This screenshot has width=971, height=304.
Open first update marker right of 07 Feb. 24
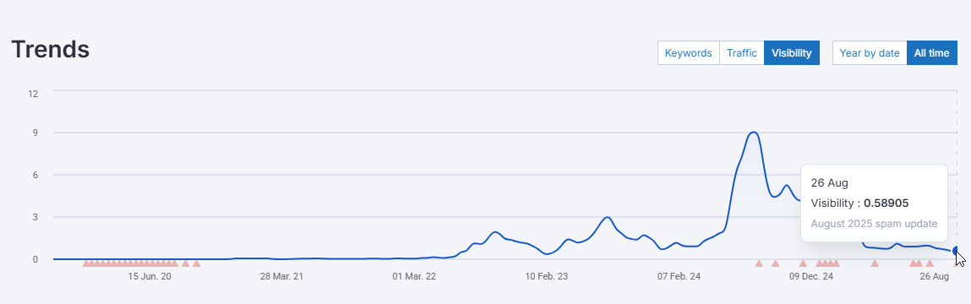(759, 263)
